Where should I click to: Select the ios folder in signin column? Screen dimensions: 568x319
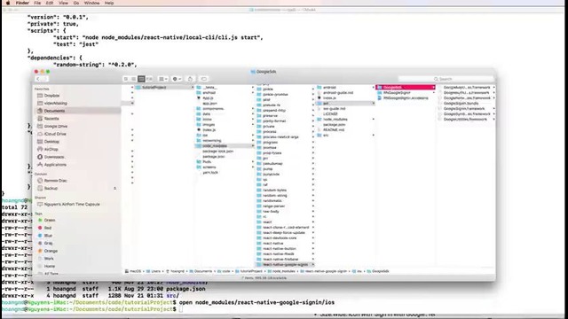tap(345, 103)
